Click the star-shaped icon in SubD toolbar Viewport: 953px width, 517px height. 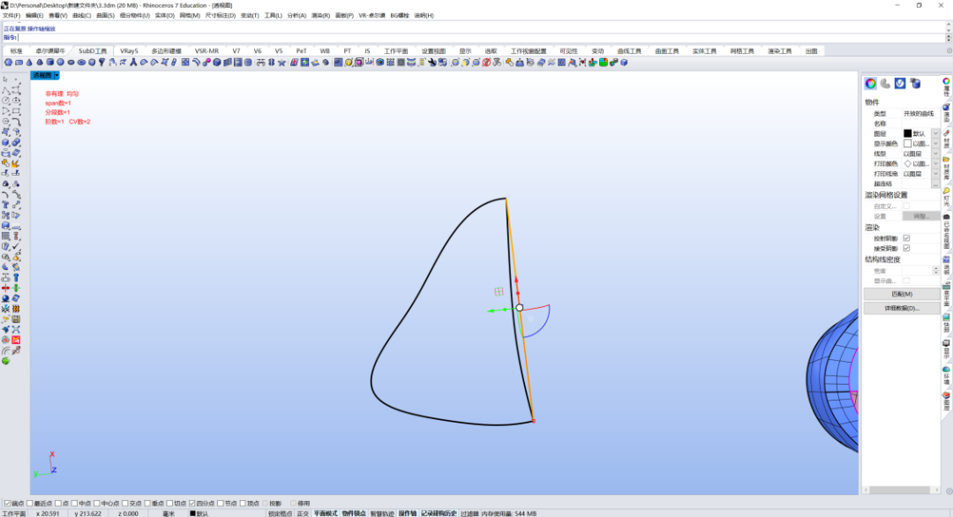[281, 62]
